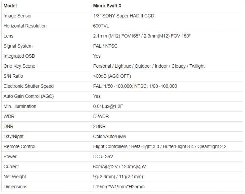Select the Integrated OSD label
This screenshot has width=245, height=194.
[19, 56]
